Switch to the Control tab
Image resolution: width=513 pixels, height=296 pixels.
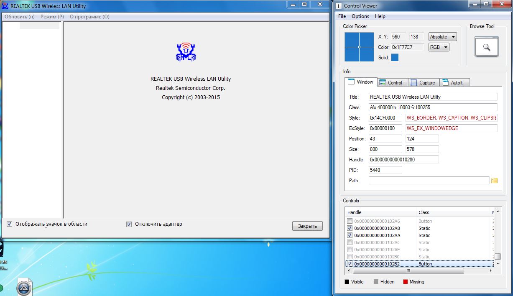coord(391,83)
